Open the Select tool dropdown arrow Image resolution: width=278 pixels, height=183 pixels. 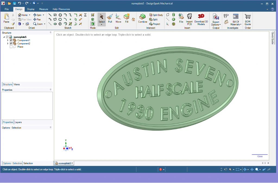coord(102,24)
